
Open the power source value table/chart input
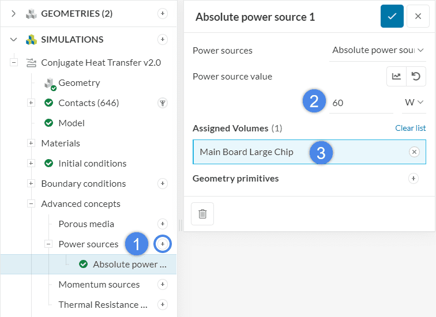[x=396, y=76]
